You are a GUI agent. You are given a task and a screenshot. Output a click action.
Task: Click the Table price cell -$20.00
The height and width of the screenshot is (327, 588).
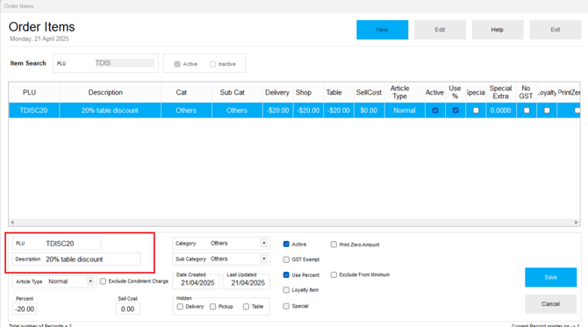338,110
